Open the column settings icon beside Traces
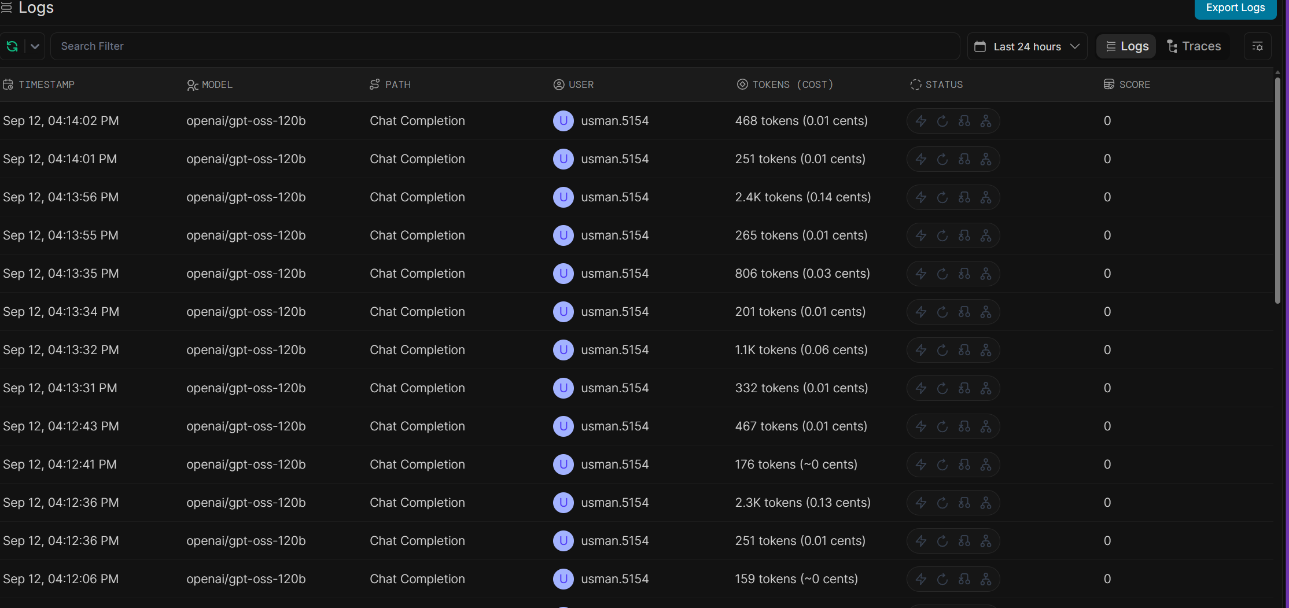The image size is (1289, 608). (x=1257, y=46)
